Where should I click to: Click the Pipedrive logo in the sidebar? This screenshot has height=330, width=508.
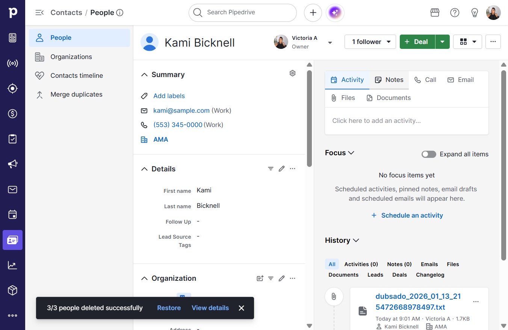click(13, 13)
